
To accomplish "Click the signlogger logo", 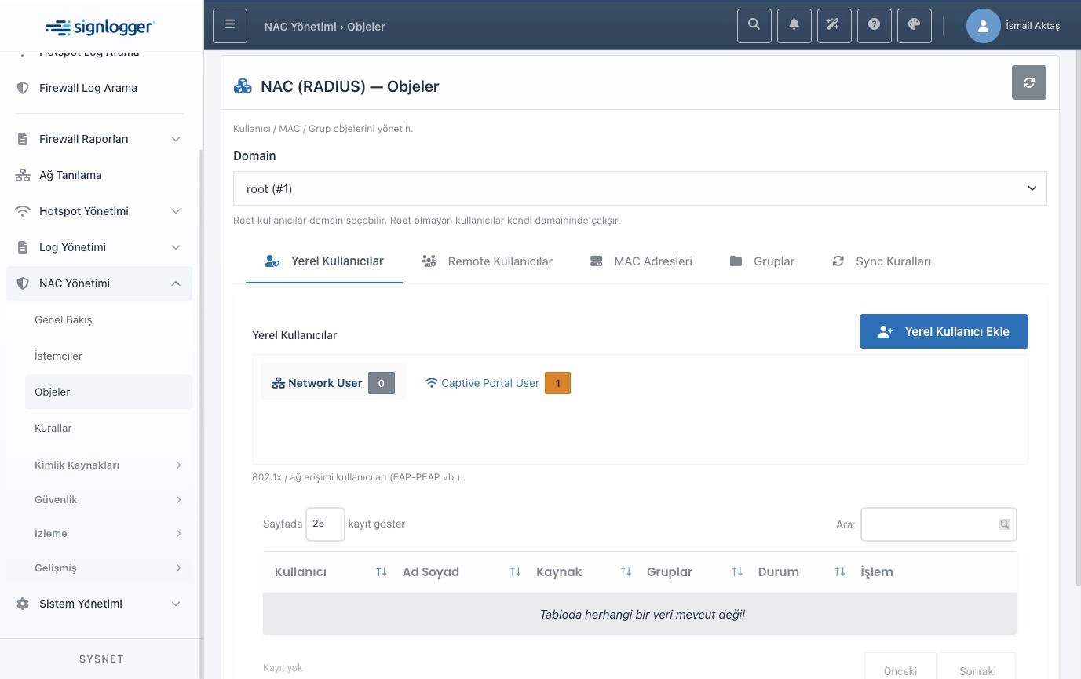I will coord(100,27).
